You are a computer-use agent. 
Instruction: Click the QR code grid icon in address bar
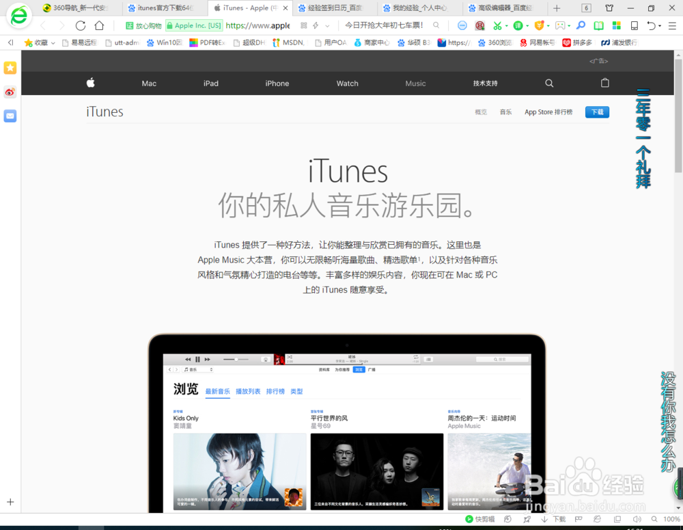(x=304, y=26)
